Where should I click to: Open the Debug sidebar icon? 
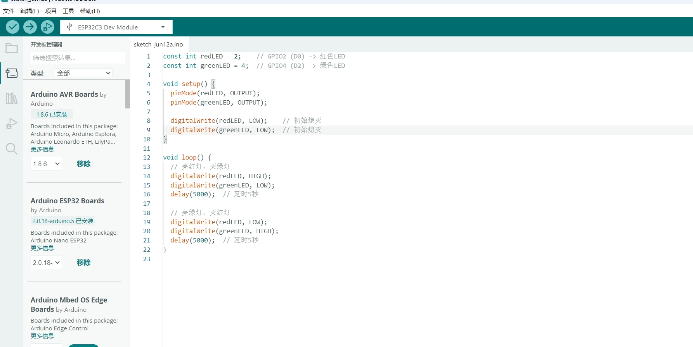(x=12, y=124)
